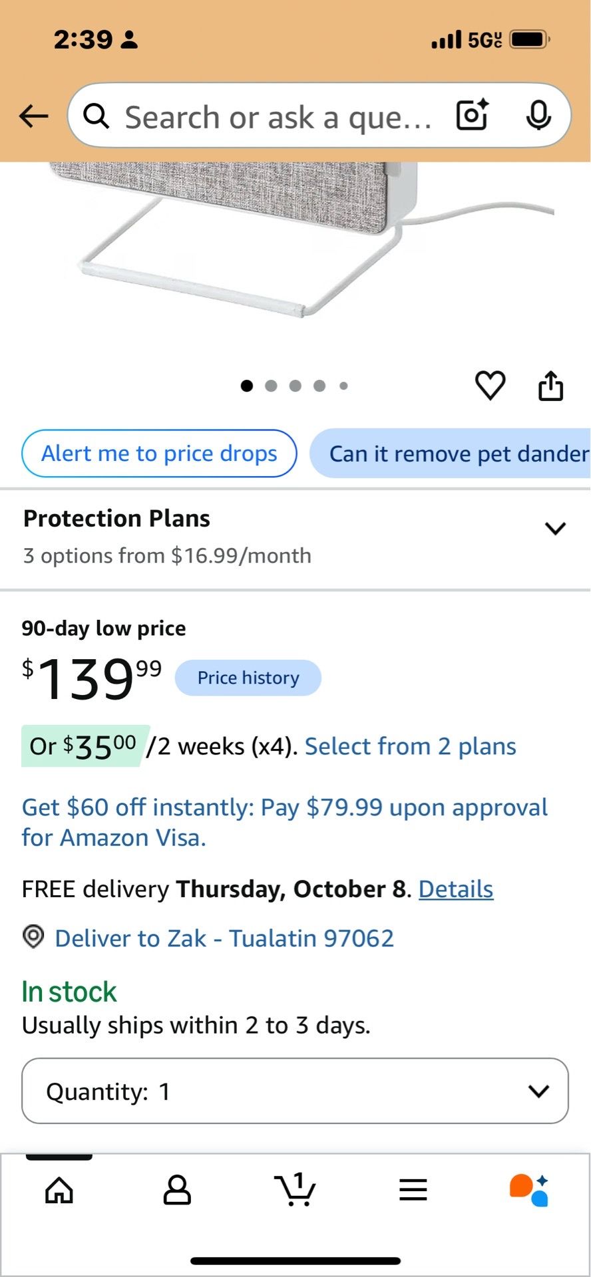This screenshot has height=1277, width=591.
Task: Tap Can it remove pet dander suggestion
Action: (x=451, y=454)
